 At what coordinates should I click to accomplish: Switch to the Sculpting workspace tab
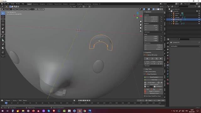click(x=42, y=4)
